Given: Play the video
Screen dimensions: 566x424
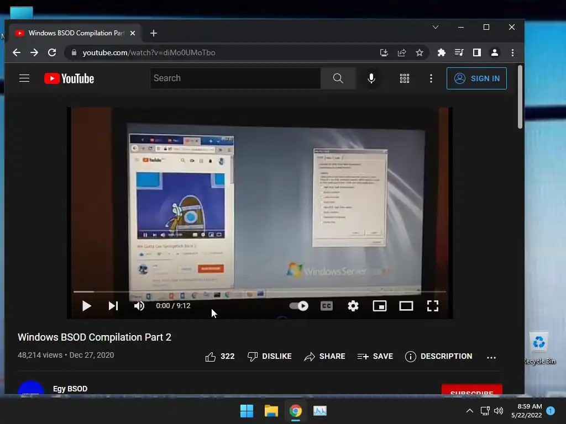Looking at the screenshot, I should 86,306.
